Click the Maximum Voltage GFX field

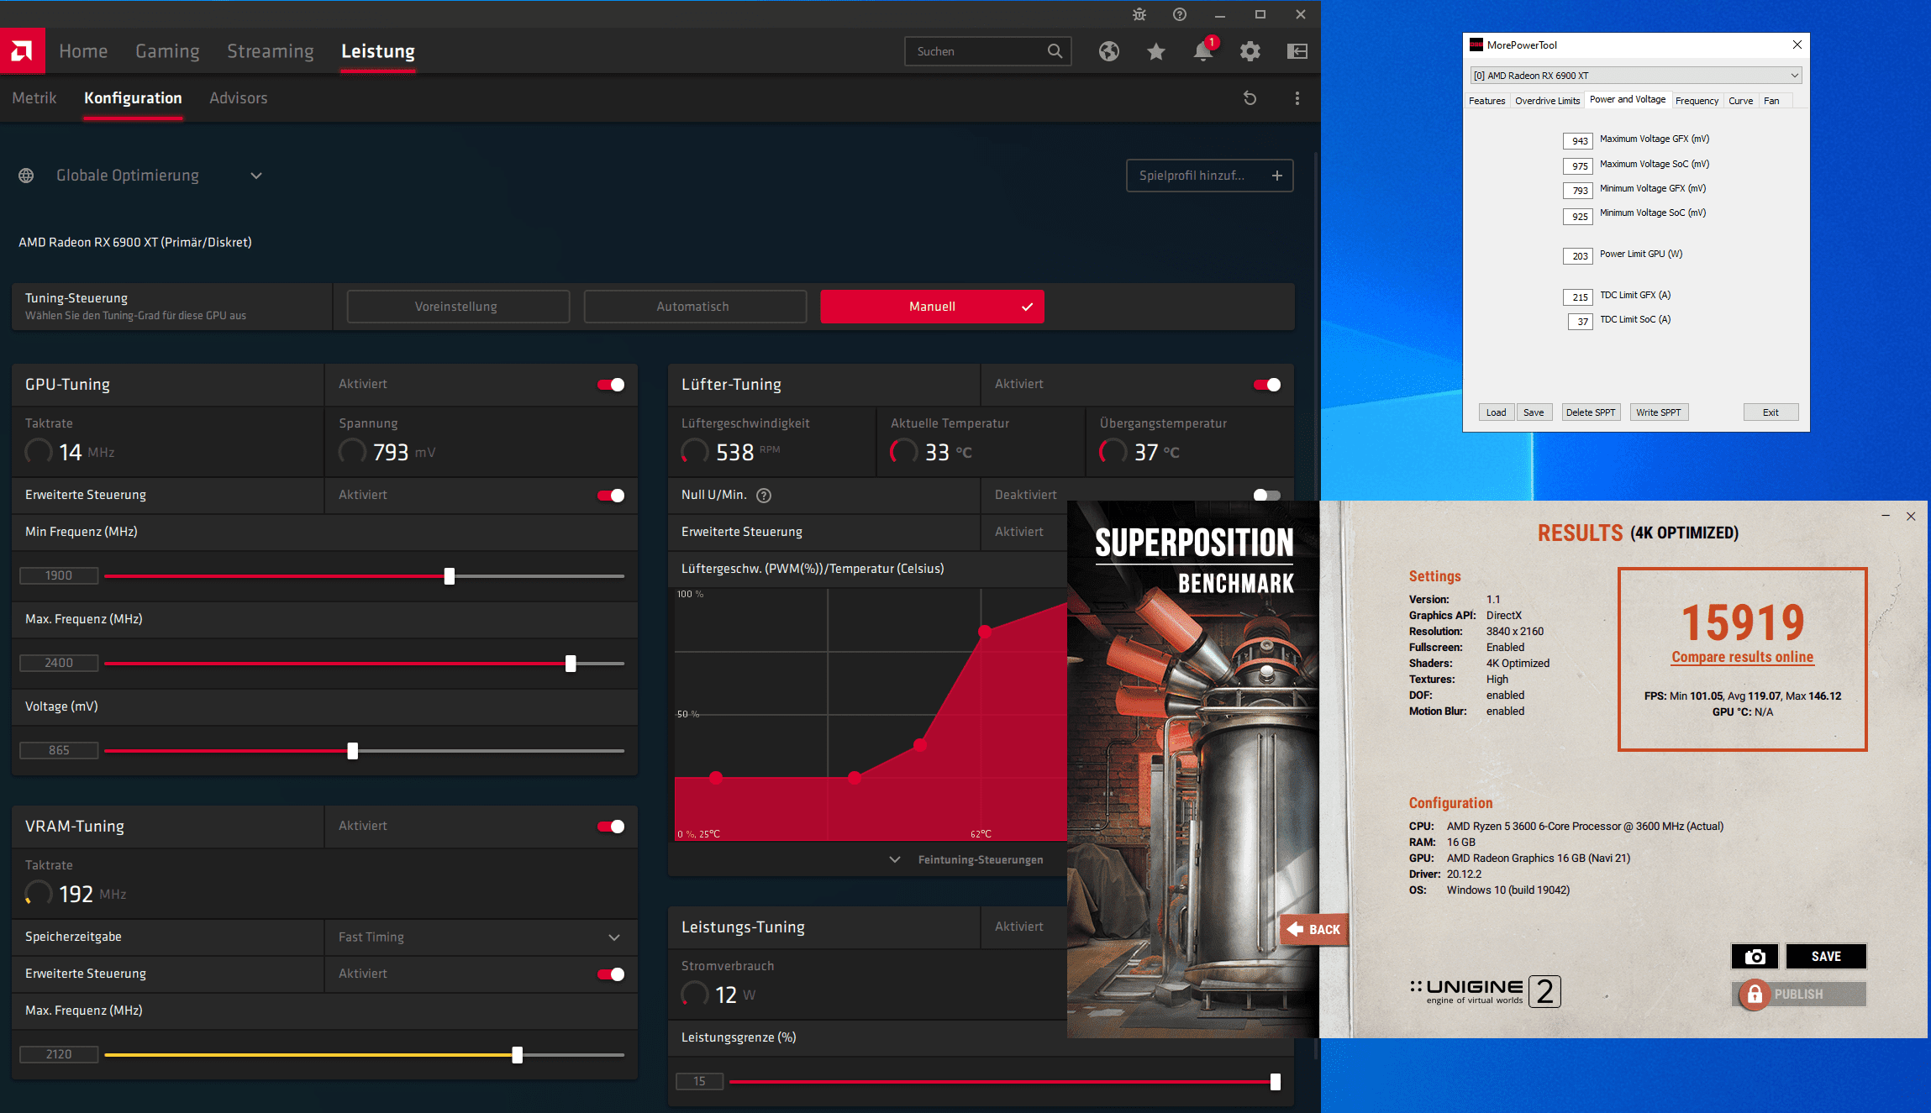(1577, 141)
